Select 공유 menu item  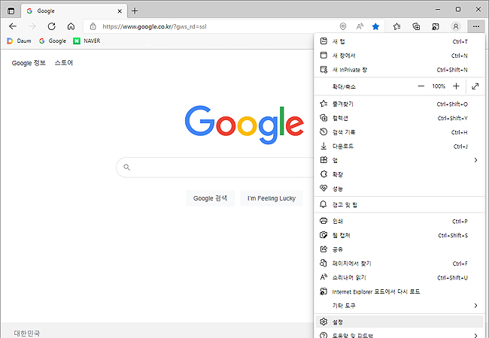coord(399,249)
